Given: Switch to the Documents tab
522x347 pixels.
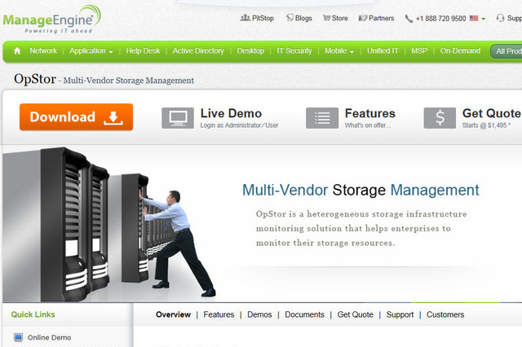Looking at the screenshot, I should click(304, 314).
